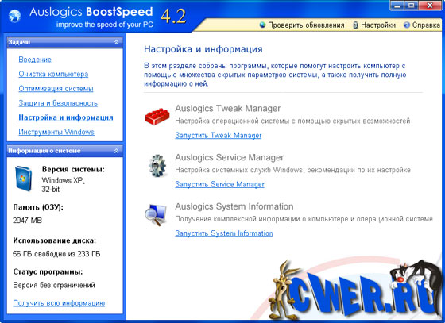Open the Оптимизация системы section

56,89
